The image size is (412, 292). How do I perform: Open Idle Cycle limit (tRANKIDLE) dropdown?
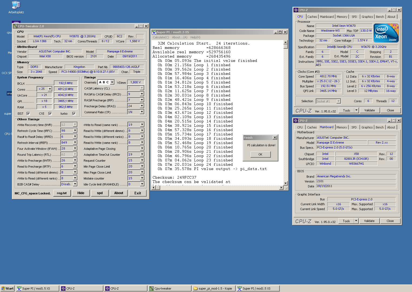tap(142, 184)
